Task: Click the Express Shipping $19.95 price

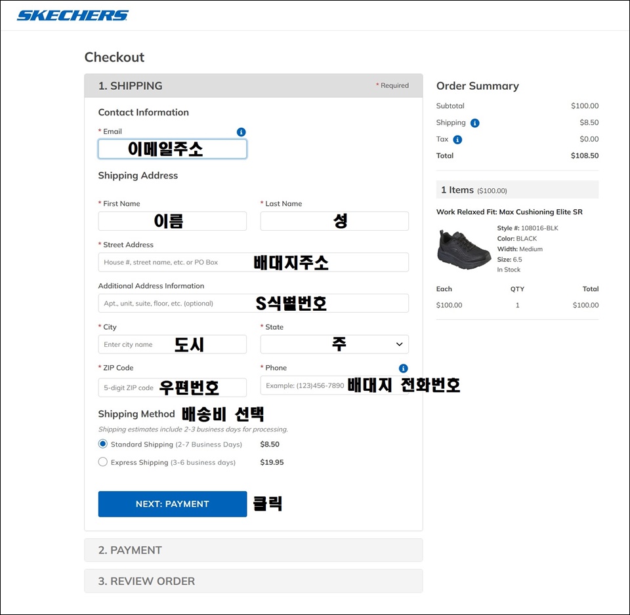Action: (x=272, y=462)
